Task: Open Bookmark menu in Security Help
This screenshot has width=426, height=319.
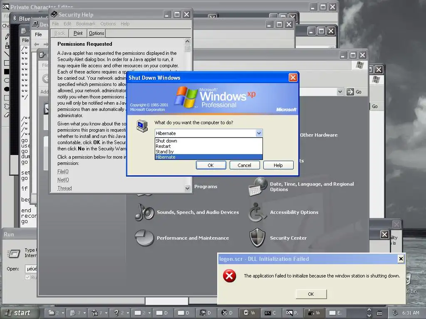Action: click(86, 24)
